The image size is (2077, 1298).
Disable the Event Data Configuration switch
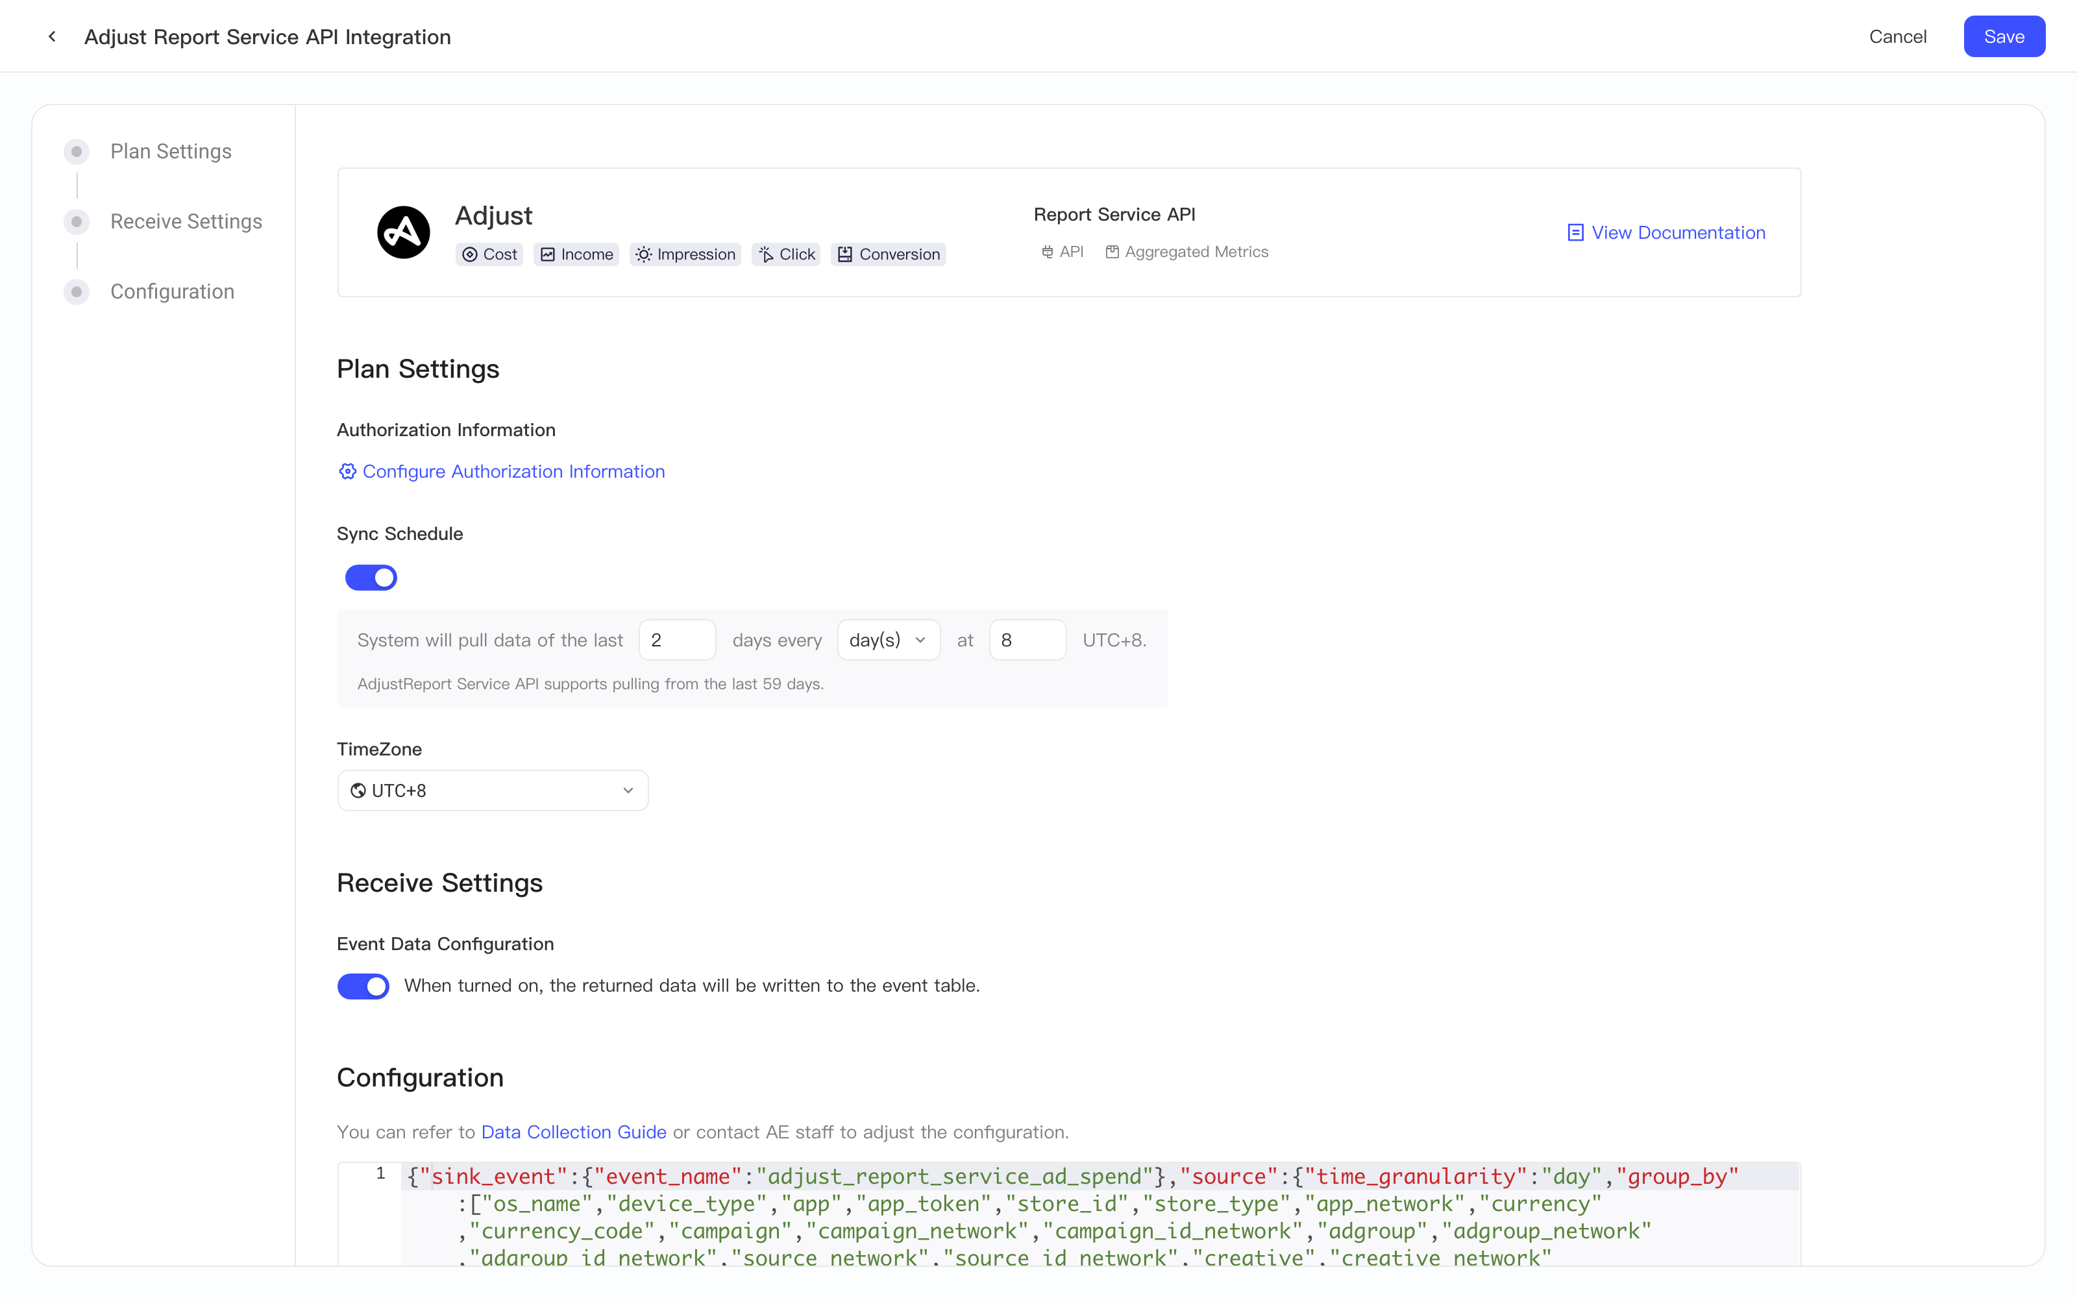[x=363, y=986]
